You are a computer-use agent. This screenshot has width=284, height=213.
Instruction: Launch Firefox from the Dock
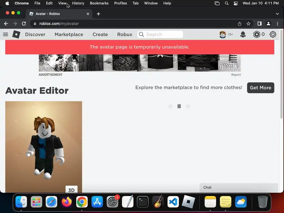67,202
